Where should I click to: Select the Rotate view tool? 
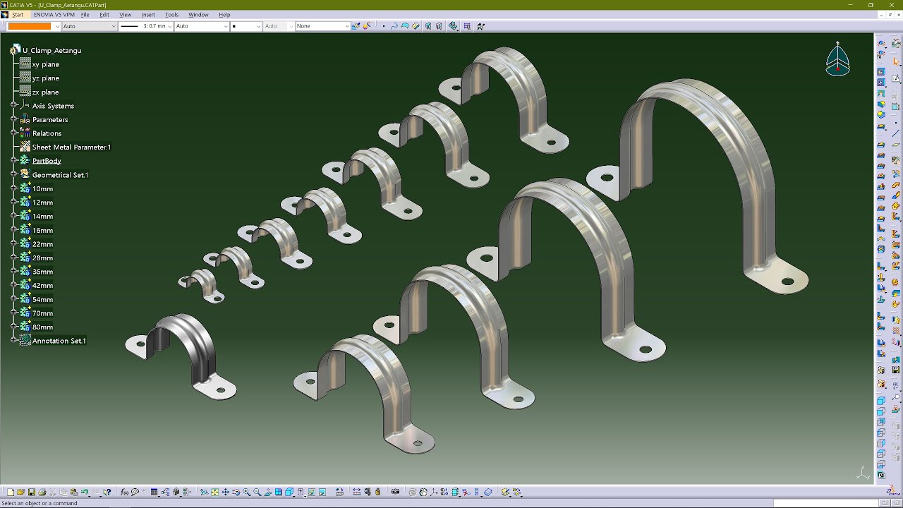[x=236, y=492]
